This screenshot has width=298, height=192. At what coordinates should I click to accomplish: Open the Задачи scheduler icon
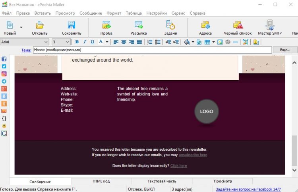[x=171, y=28]
